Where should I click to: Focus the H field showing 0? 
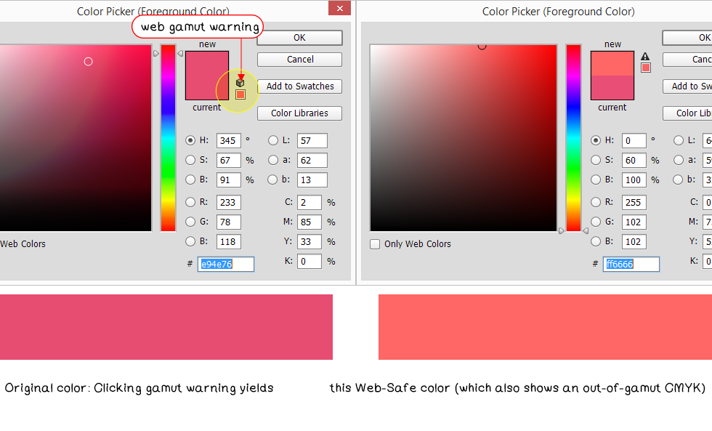tap(634, 141)
